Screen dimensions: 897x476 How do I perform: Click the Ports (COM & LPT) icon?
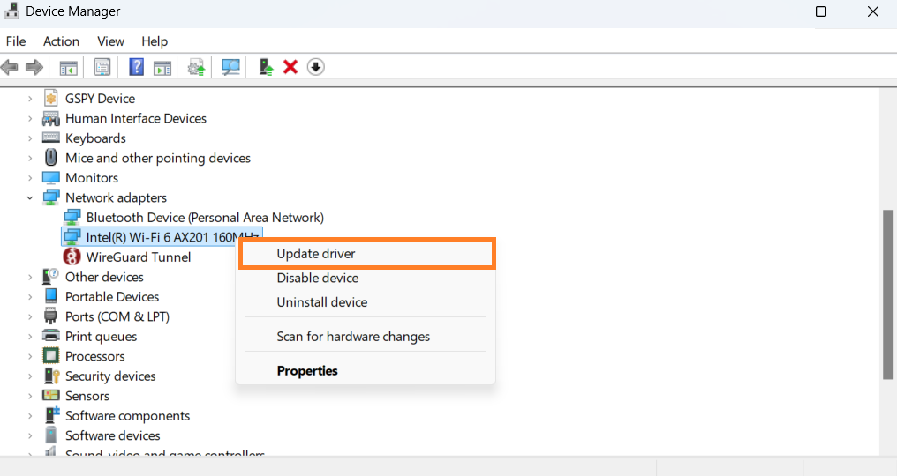[x=51, y=316]
